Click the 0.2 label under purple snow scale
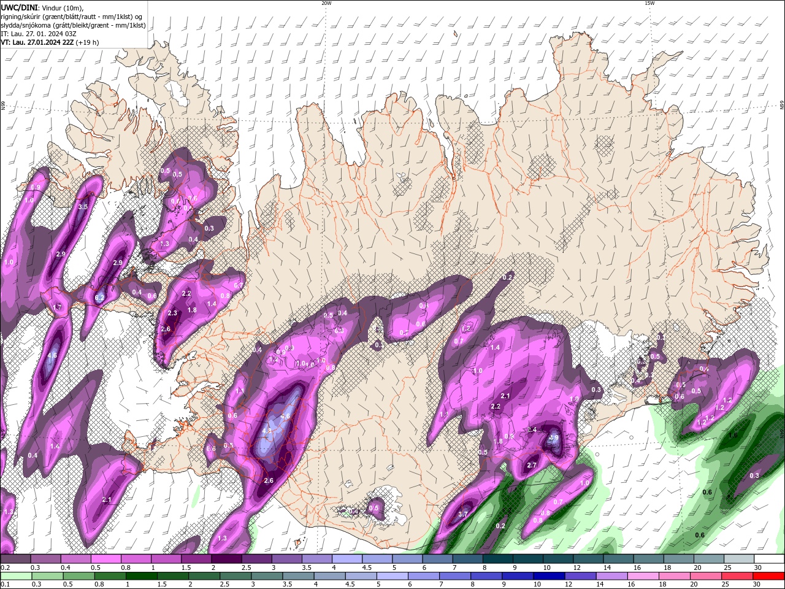This screenshot has width=785, height=589. 5,568
